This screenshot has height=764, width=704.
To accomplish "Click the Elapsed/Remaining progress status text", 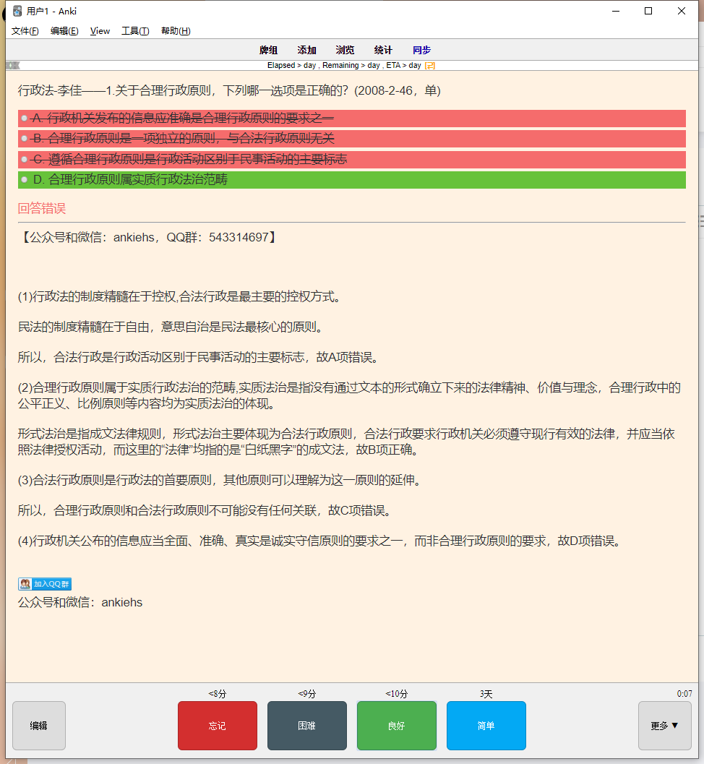I will (344, 65).
